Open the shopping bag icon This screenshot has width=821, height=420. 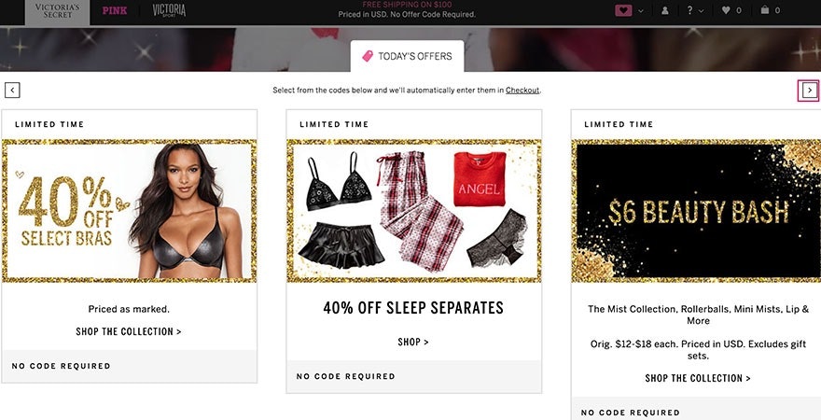pos(764,10)
